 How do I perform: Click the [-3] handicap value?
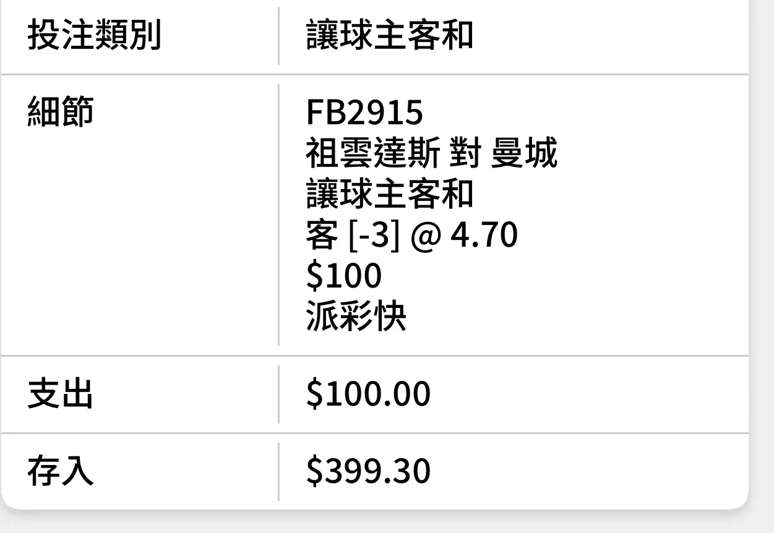[374, 236]
